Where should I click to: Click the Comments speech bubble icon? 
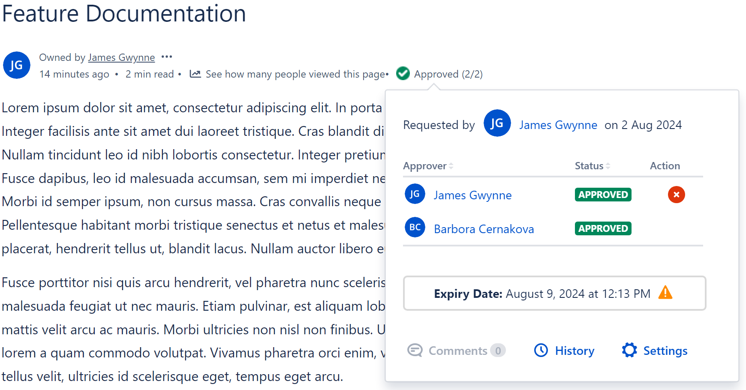pos(415,350)
